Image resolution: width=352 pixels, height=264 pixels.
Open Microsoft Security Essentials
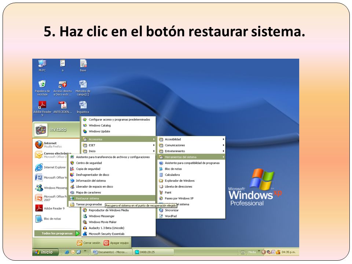[118, 234]
